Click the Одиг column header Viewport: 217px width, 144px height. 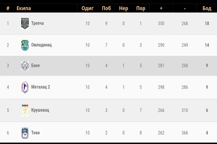(x=88, y=8)
